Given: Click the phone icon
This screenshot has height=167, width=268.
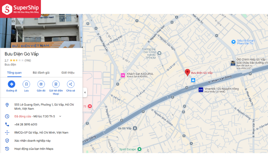Looking at the screenshot, I should click(x=7, y=124).
